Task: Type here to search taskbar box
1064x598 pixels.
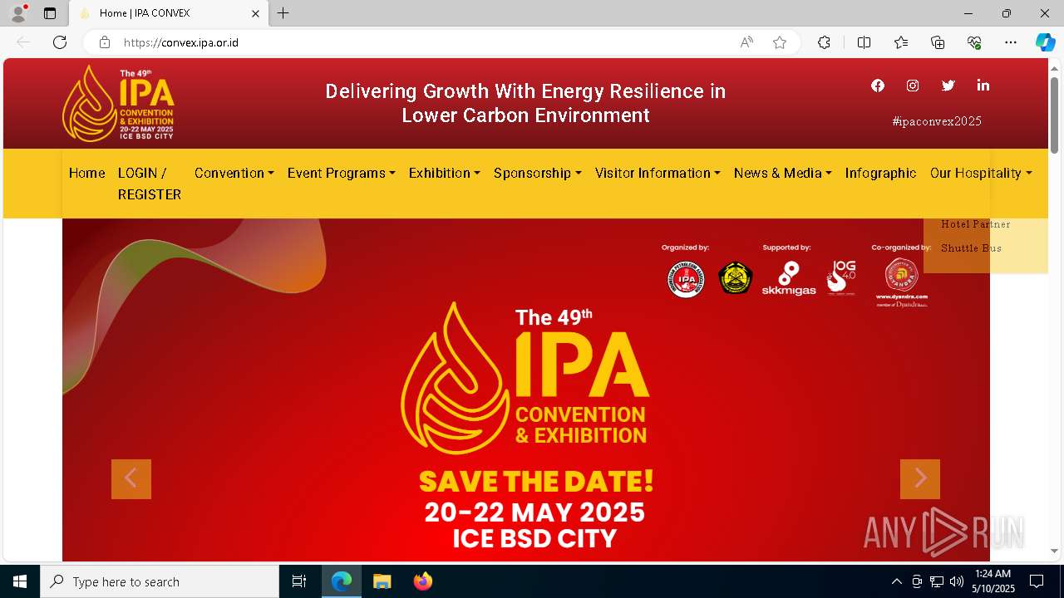Action: pos(160,581)
